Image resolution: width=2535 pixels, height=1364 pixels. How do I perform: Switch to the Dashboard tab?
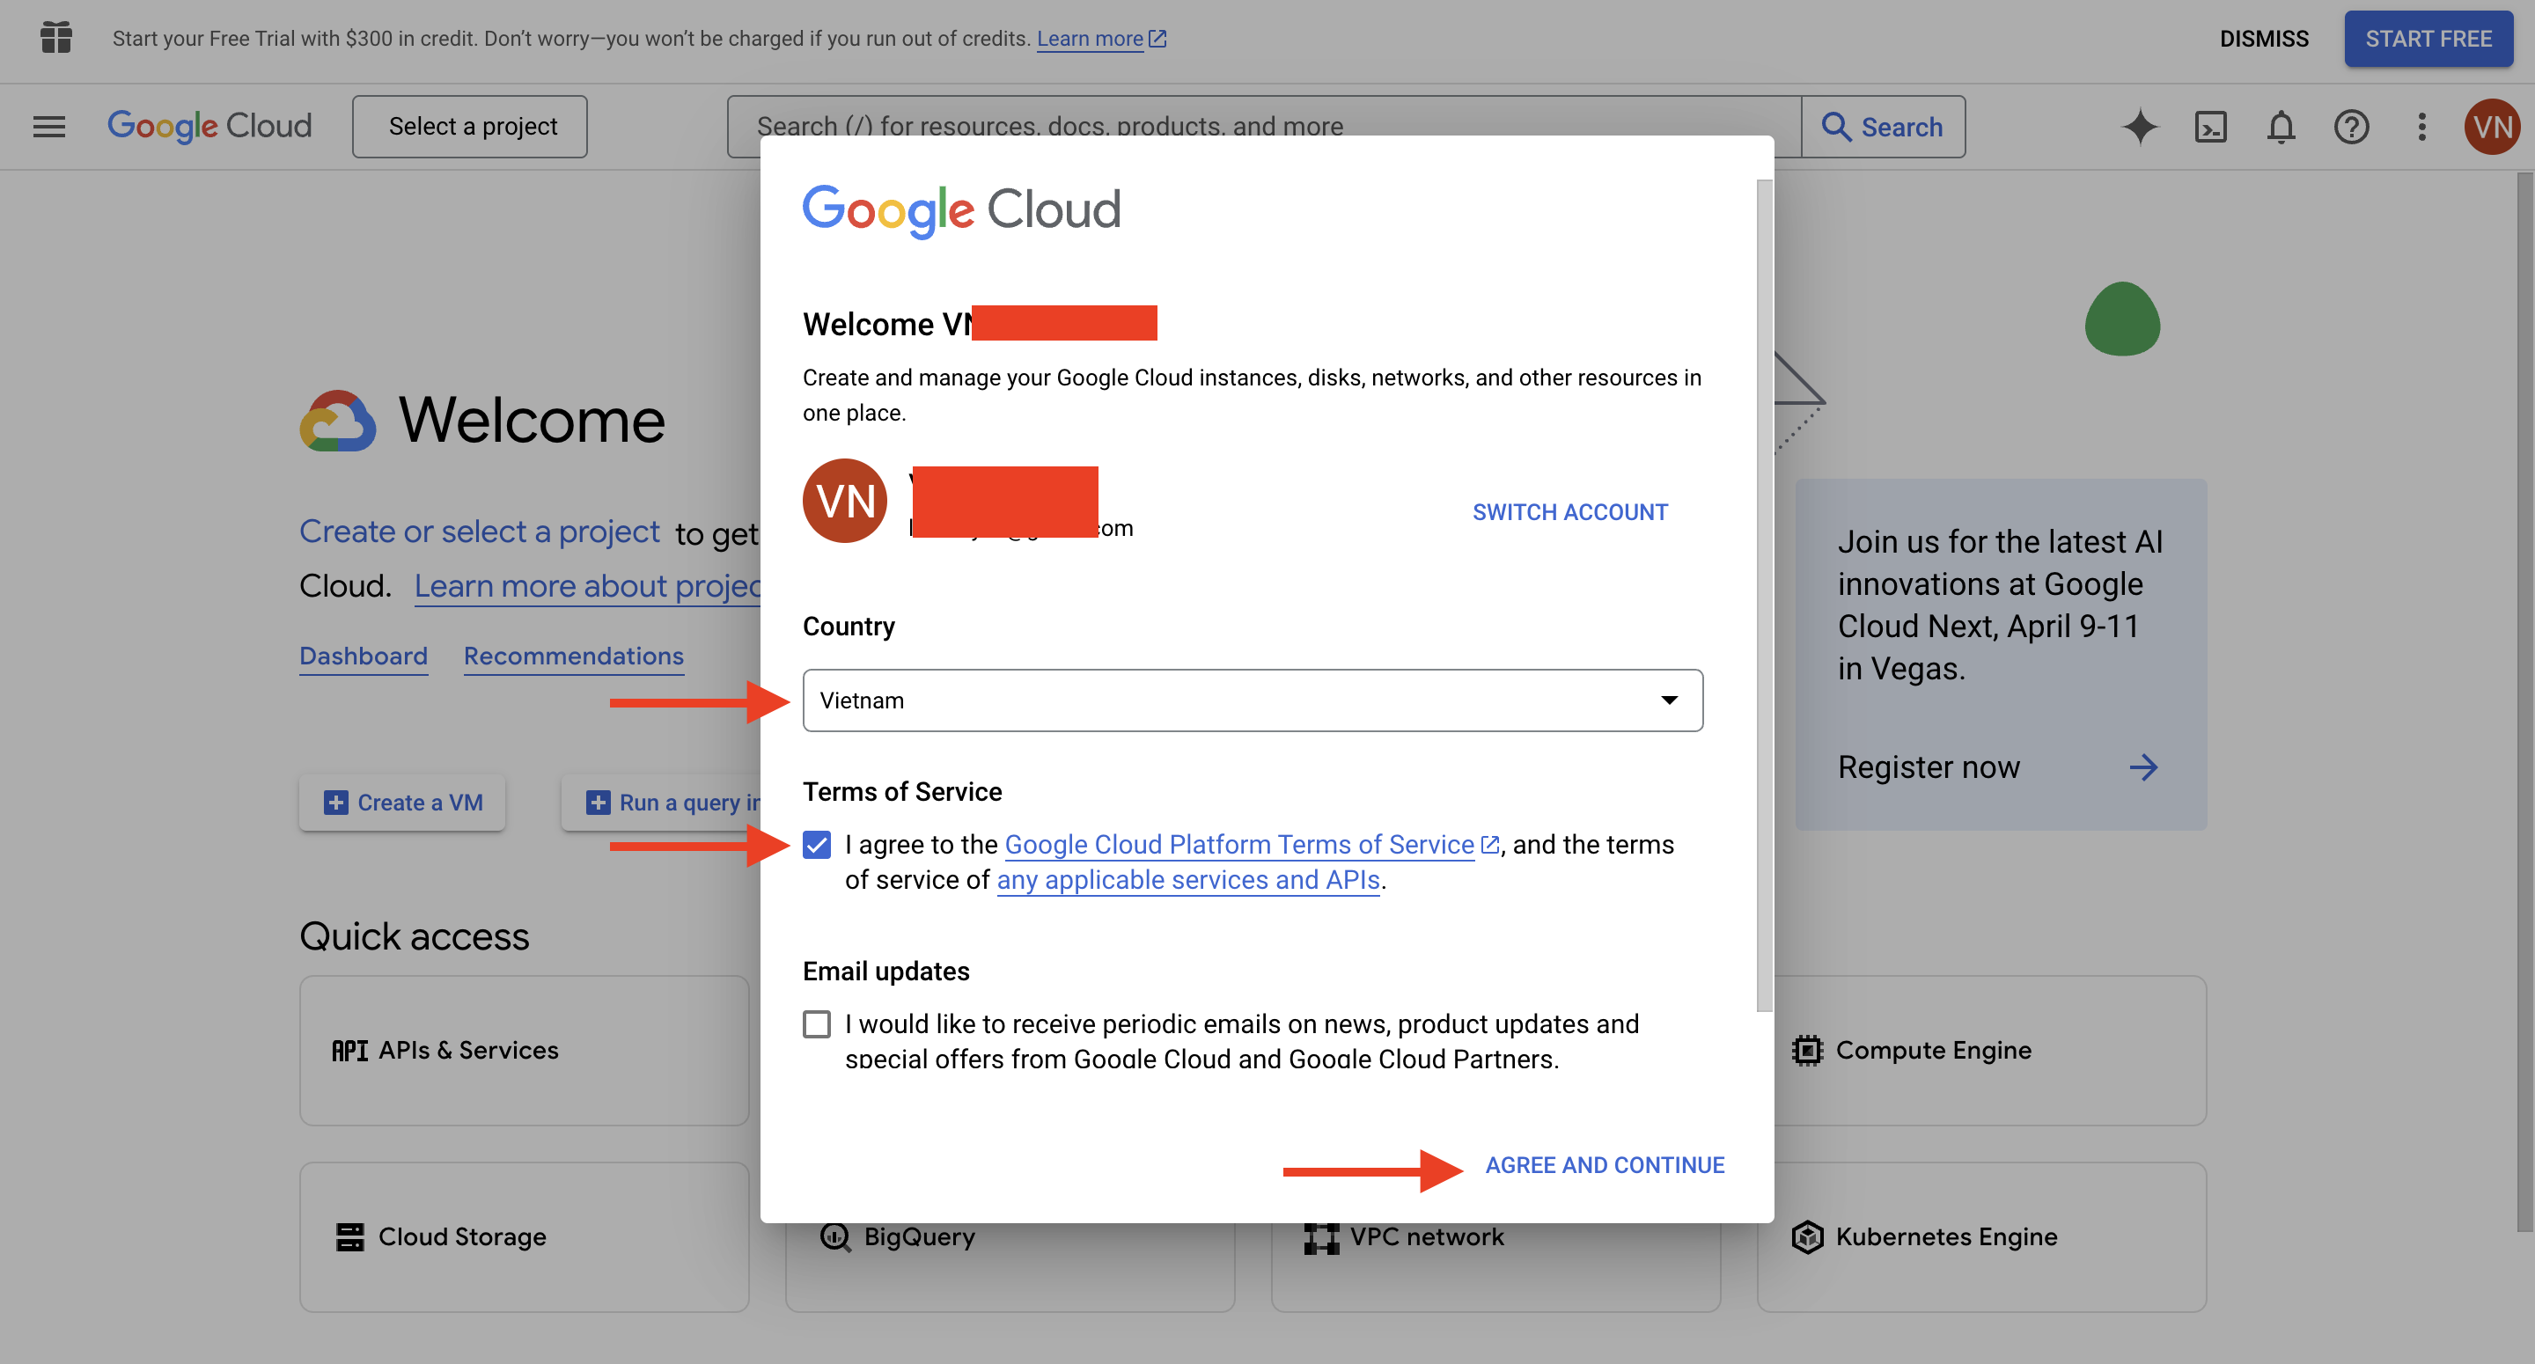click(x=364, y=656)
